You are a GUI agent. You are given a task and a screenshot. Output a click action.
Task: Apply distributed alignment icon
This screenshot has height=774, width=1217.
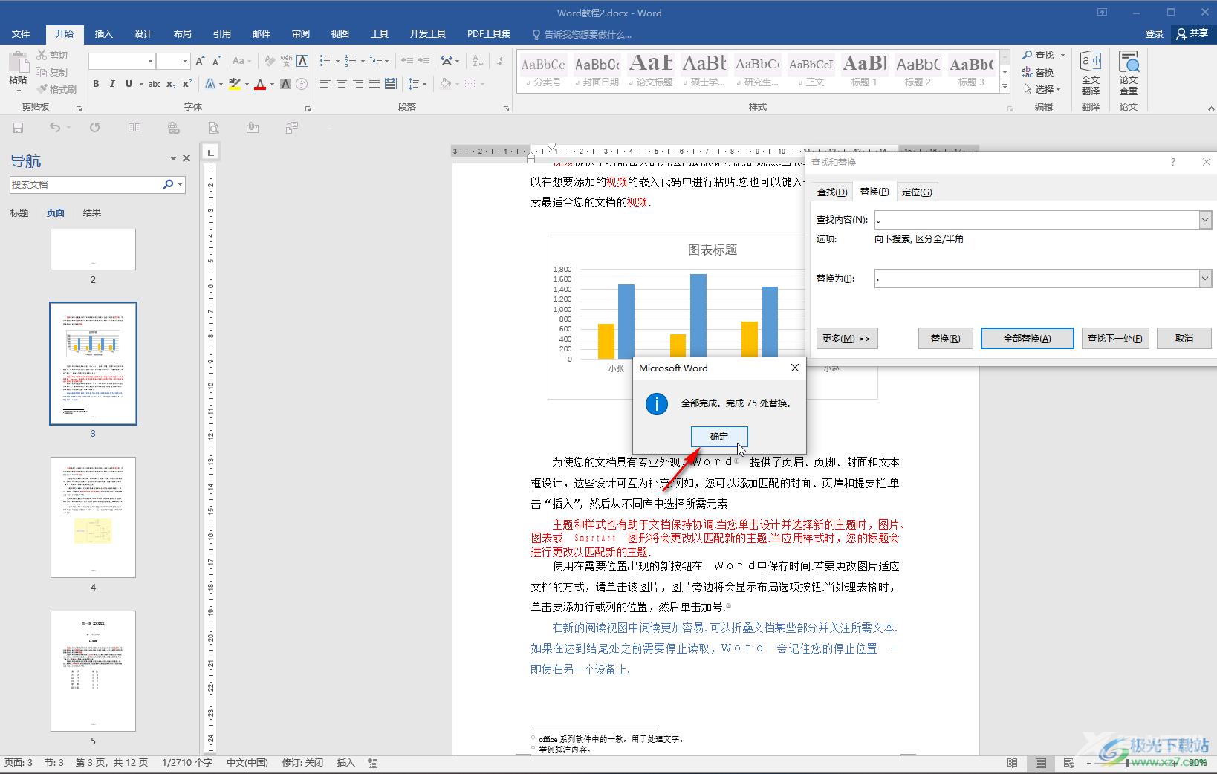(391, 84)
